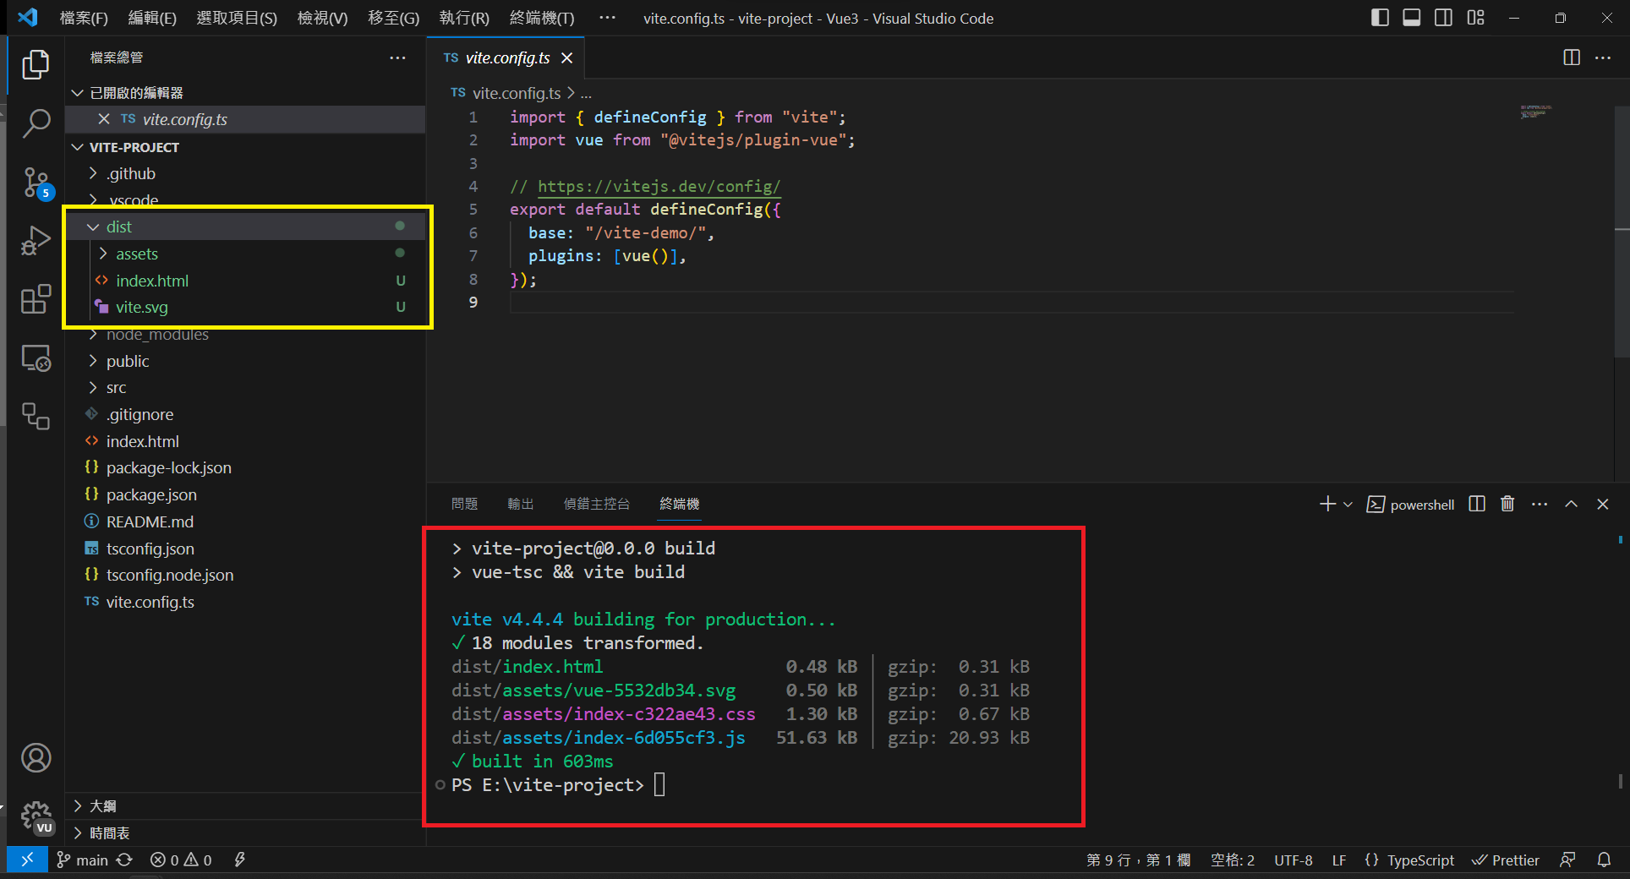Expand the src folder

click(245, 388)
